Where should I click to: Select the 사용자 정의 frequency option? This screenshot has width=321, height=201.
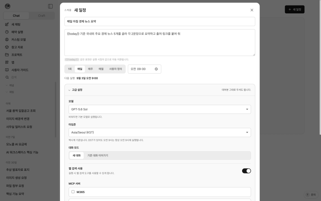pyautogui.click(x=116, y=69)
